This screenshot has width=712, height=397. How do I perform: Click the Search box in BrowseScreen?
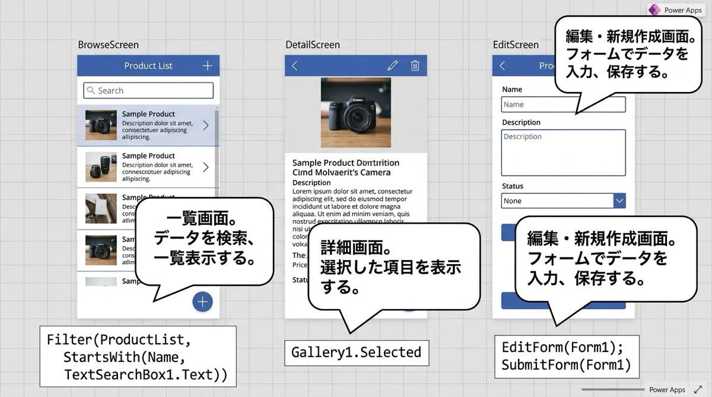coord(148,91)
